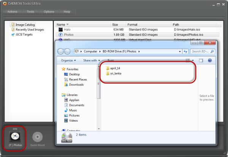Select the Videos library
The image size is (228, 157).
click(71, 121)
